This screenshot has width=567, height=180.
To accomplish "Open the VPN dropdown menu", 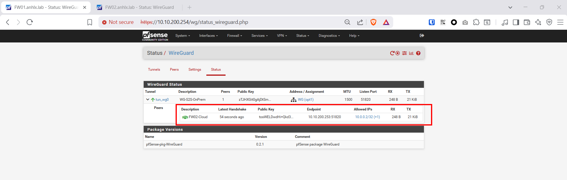I will click(282, 36).
